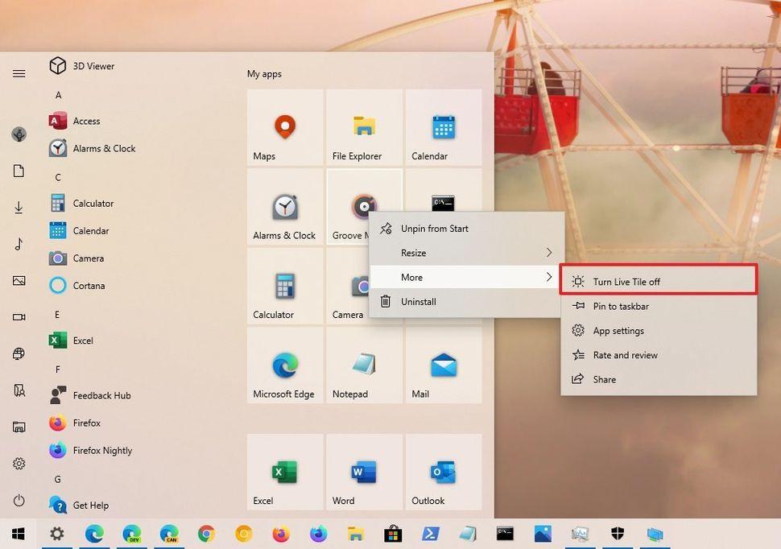This screenshot has height=549, width=781.
Task: Open Settings gear in the Start sidebar
Action: [19, 464]
